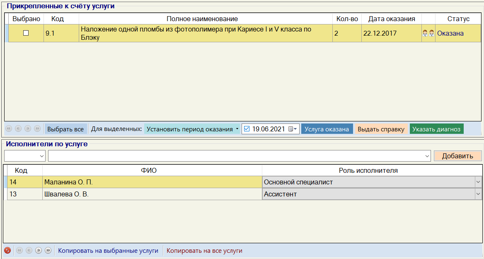Expand role dropdown for Основной специалист
484x259 pixels.
(478, 182)
